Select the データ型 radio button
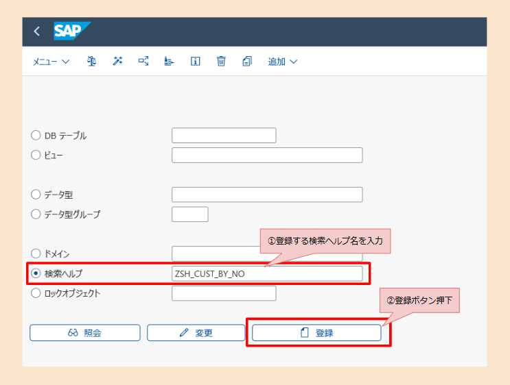This screenshot has width=510, height=385. click(x=36, y=195)
